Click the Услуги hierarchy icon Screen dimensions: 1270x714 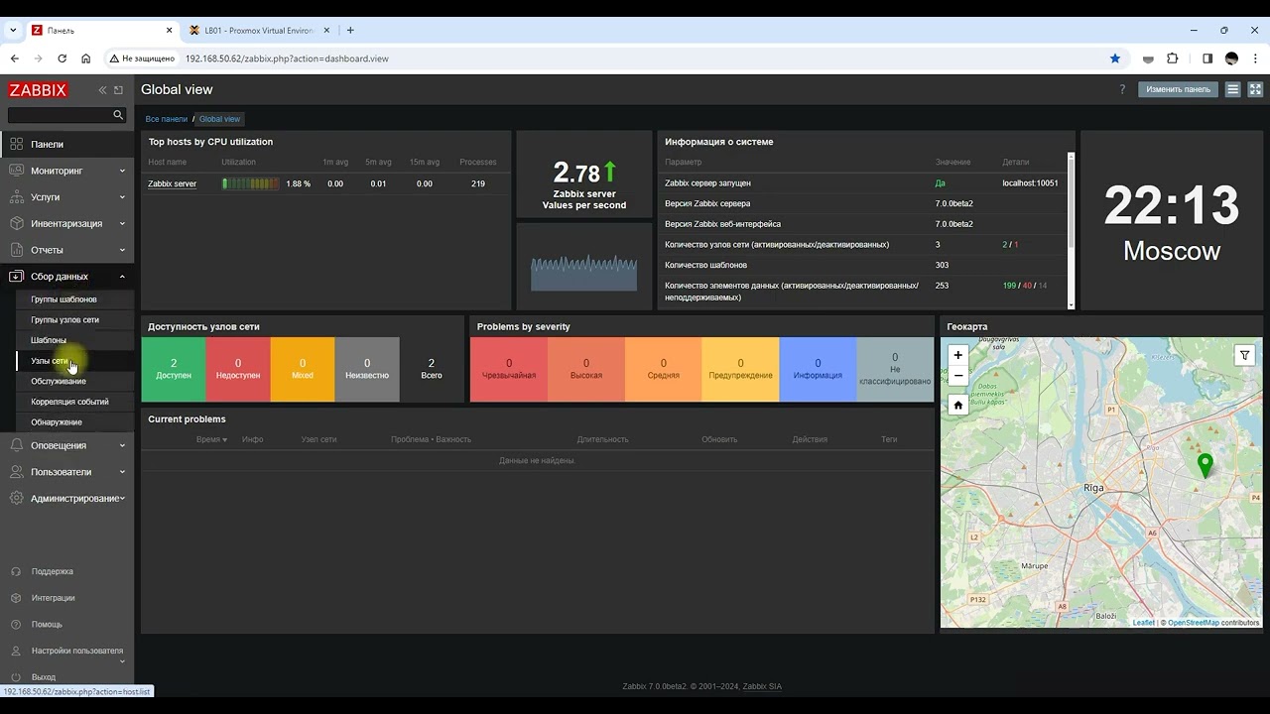[x=16, y=197]
